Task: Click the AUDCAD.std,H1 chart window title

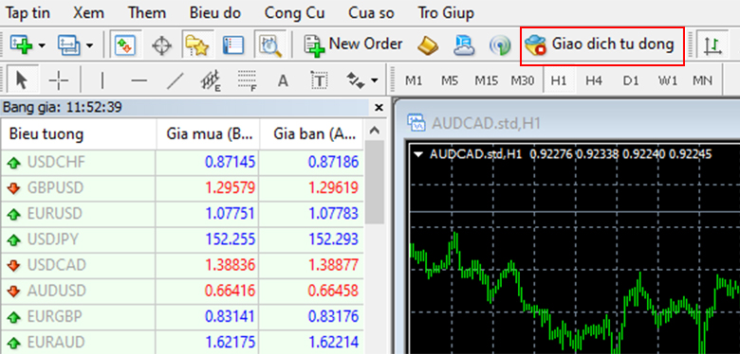Action: [486, 123]
